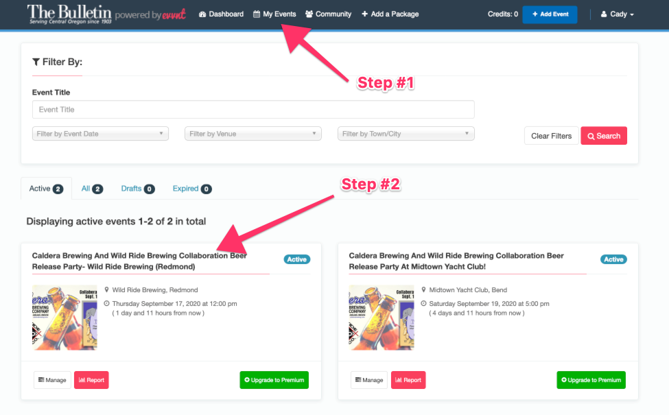Click Manage for the Midtown Yacht Club event

tap(369, 380)
